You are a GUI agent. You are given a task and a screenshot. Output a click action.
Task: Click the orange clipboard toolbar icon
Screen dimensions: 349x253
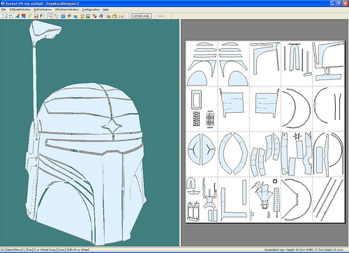point(114,16)
